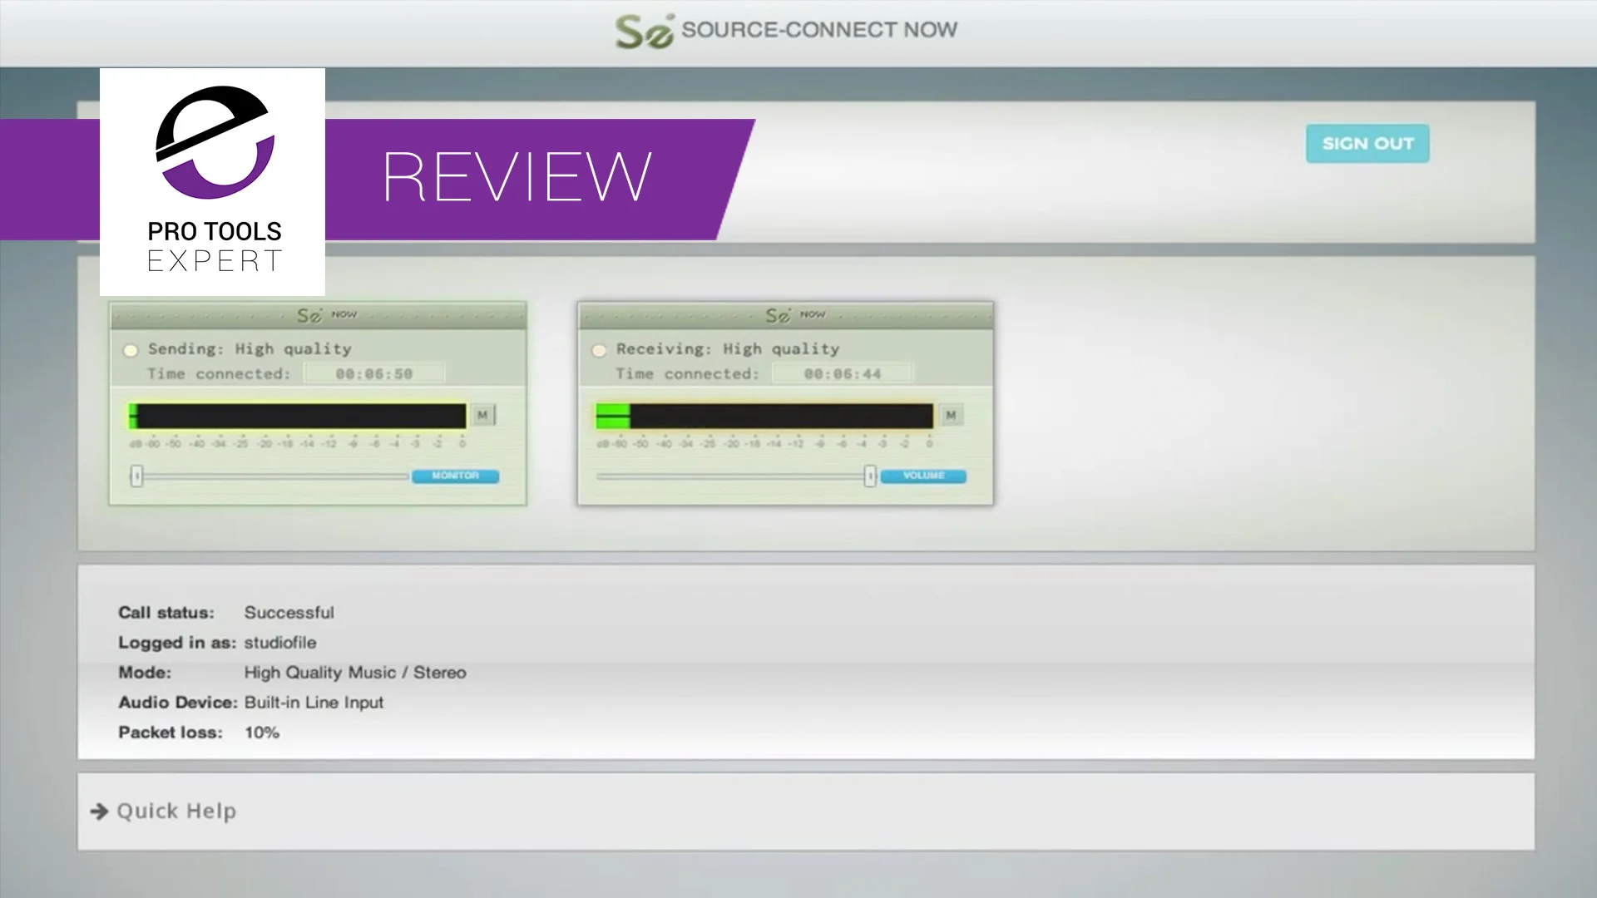Click the arrow icon beside Quick Help

[99, 812]
